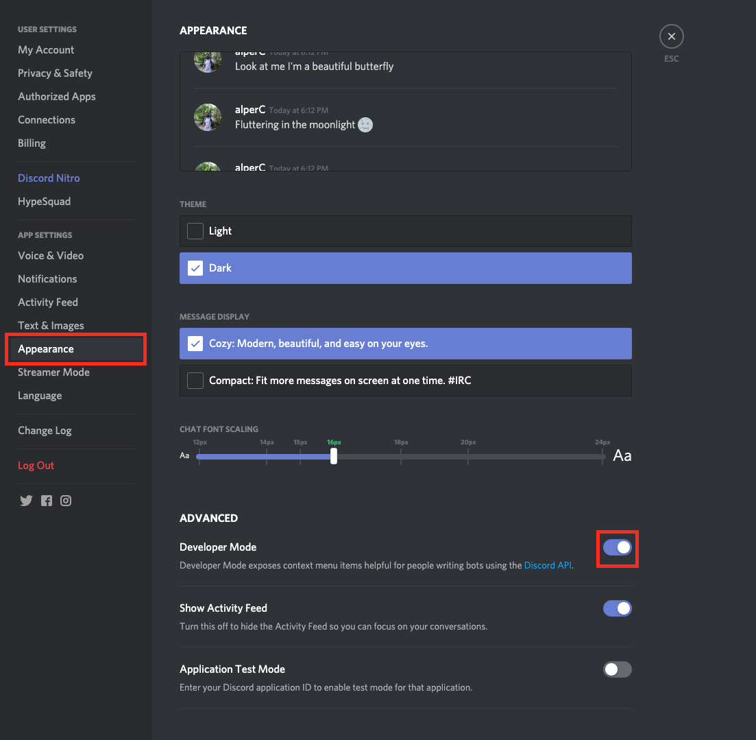Click Log Out

[36, 466]
